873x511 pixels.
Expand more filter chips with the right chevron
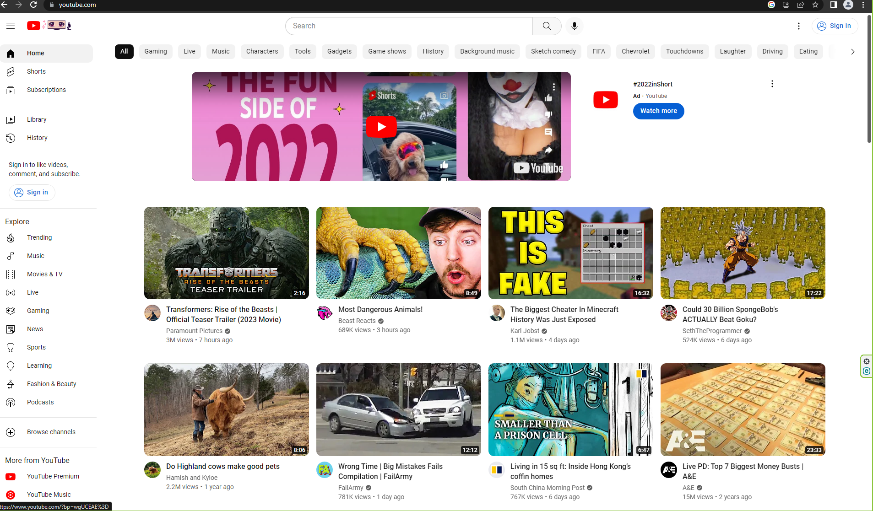pos(852,52)
